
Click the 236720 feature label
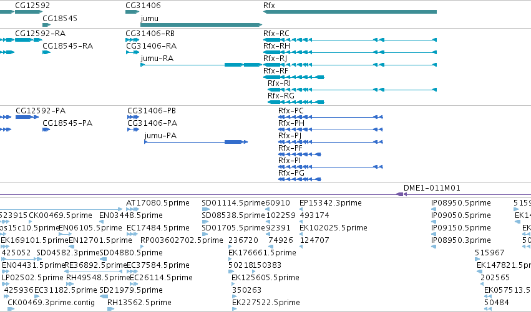click(243, 240)
